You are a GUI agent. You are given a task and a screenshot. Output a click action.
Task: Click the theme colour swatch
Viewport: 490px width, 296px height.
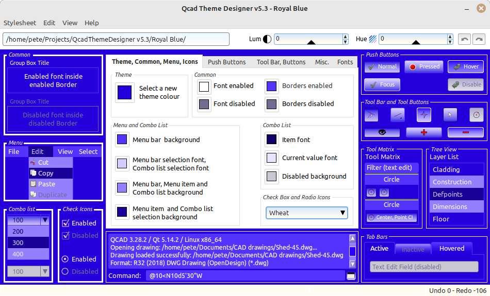tap(124, 93)
